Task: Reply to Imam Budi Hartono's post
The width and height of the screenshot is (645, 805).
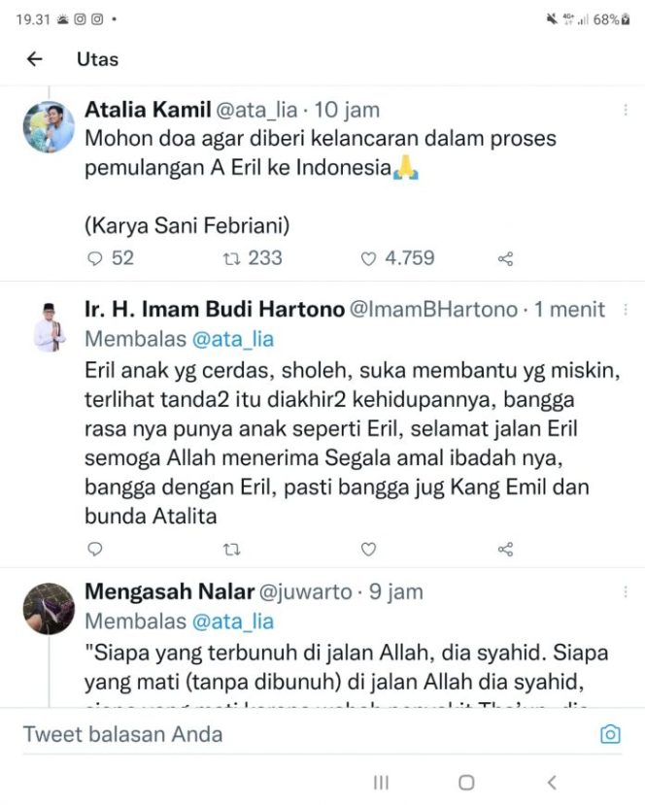Action: 94,549
